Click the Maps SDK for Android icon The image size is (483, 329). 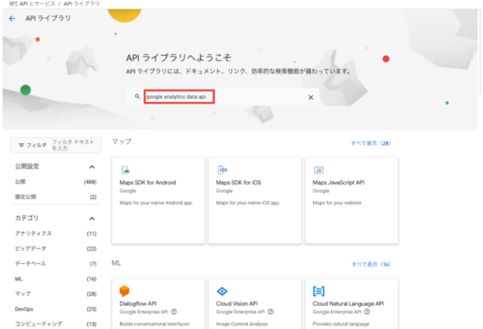click(x=126, y=170)
